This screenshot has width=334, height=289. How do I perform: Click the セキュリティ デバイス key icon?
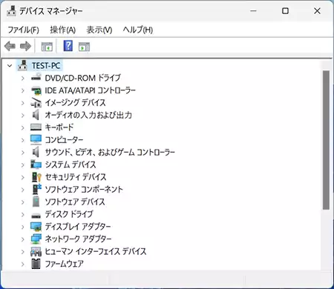[36, 177]
